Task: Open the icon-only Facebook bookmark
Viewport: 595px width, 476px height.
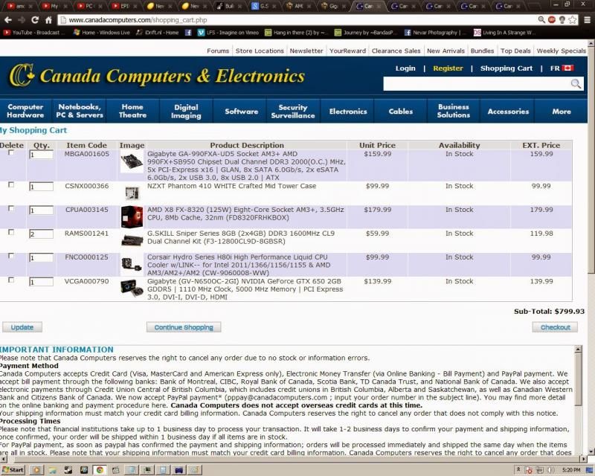Action: [188, 33]
